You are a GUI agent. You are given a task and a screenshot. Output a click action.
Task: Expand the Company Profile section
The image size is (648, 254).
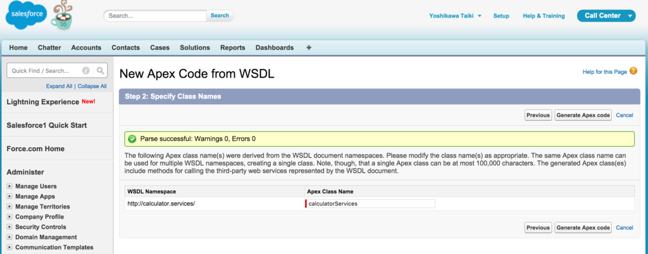pos(9,217)
